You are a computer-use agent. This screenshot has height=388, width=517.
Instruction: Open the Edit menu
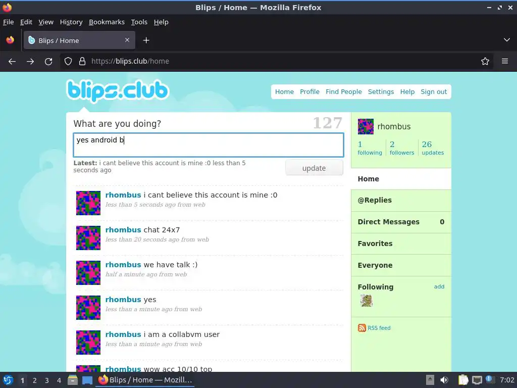(x=26, y=22)
